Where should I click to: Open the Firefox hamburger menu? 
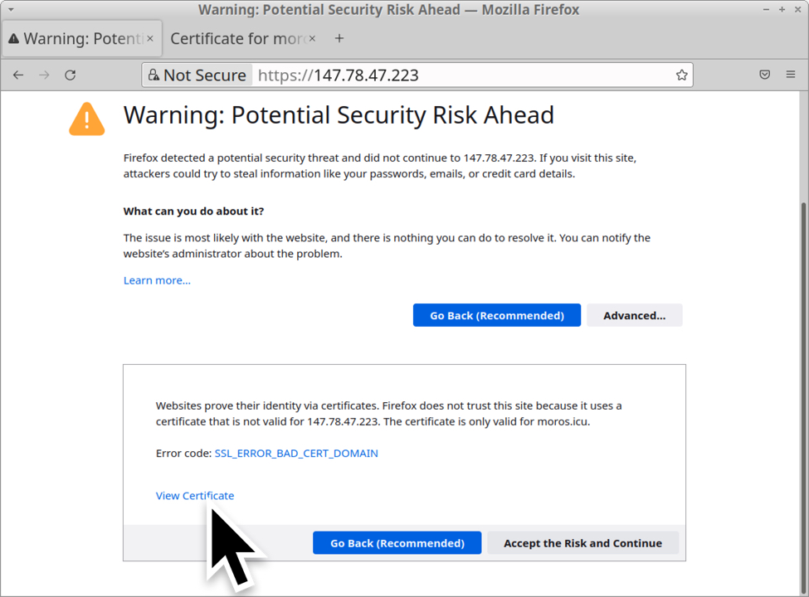coord(791,75)
